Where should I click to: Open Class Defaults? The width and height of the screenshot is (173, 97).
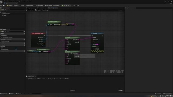pos(48,5)
